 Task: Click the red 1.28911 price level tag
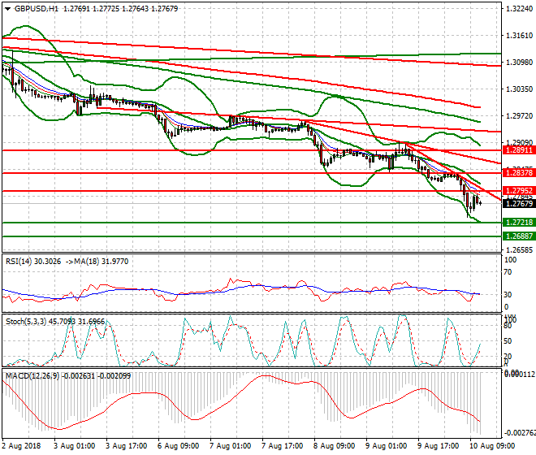(517, 150)
